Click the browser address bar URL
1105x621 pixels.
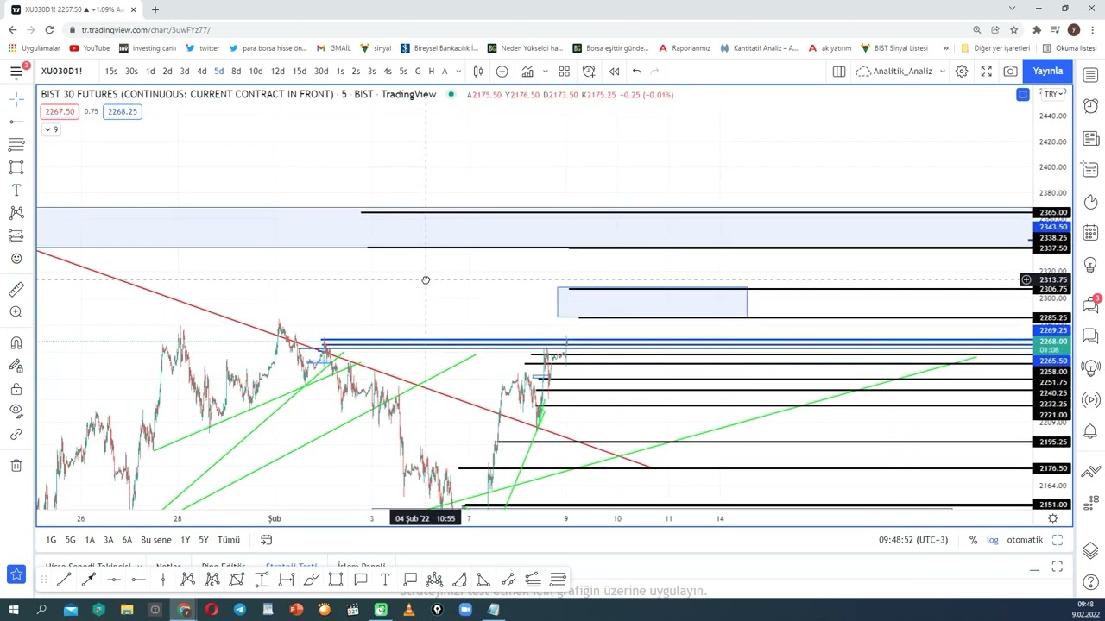[x=146, y=29]
